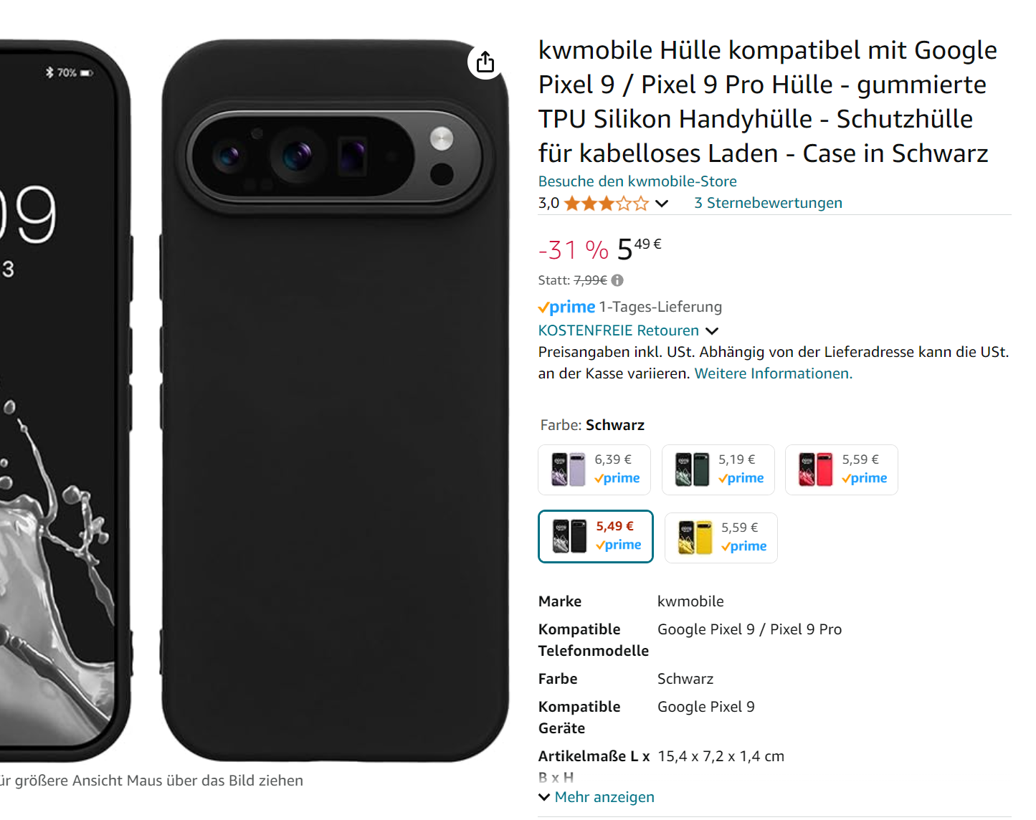Select the dark green case variant
This screenshot has height=820, width=1036.
coord(718,469)
